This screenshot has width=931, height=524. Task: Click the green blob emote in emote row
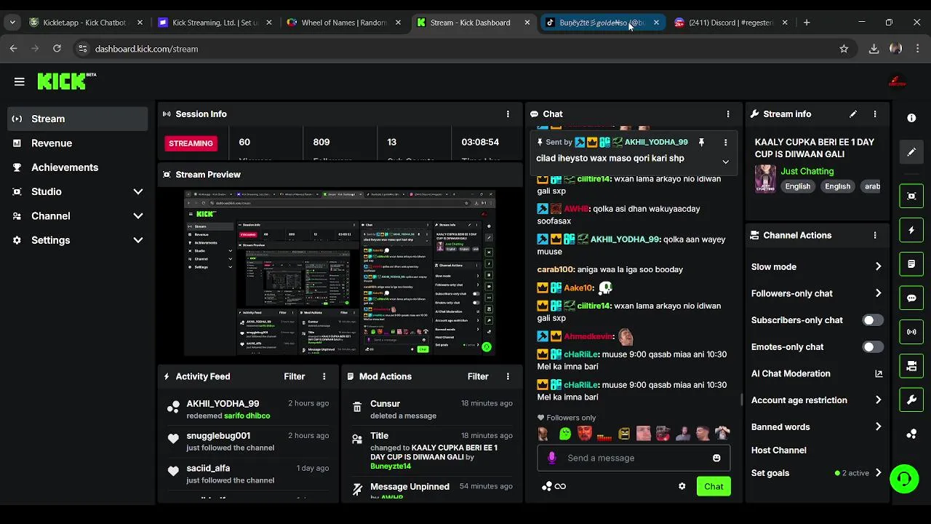[565, 434]
